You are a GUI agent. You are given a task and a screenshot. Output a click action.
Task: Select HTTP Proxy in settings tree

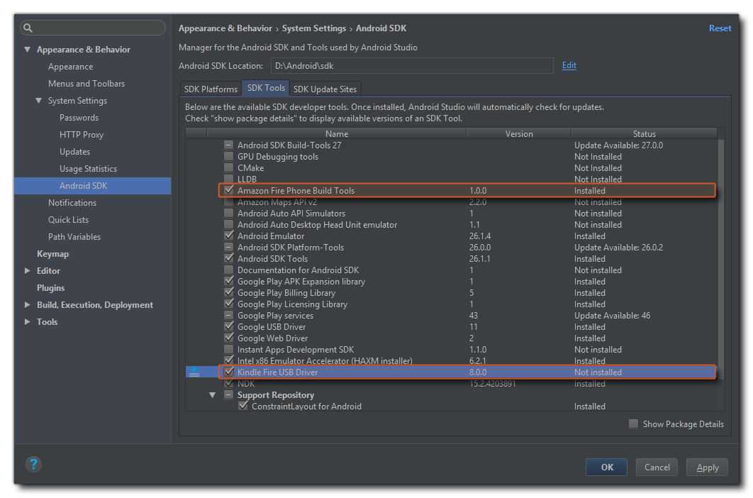pyautogui.click(x=82, y=135)
